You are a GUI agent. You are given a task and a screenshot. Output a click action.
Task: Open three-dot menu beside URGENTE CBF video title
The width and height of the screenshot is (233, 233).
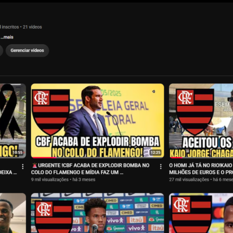click(160, 166)
